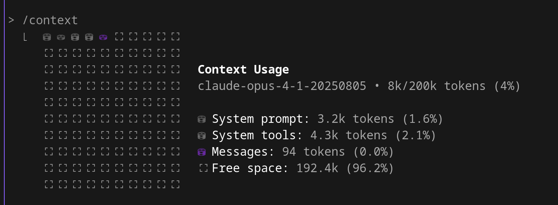Click the fourth gray block in top row

(x=89, y=37)
